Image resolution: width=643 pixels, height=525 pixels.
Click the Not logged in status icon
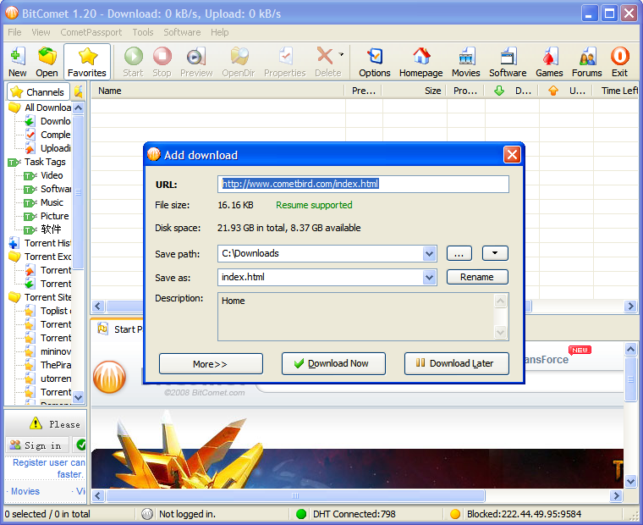point(147,514)
